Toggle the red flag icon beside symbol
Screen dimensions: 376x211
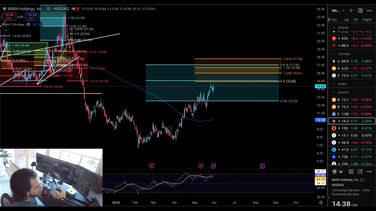(x=78, y=9)
